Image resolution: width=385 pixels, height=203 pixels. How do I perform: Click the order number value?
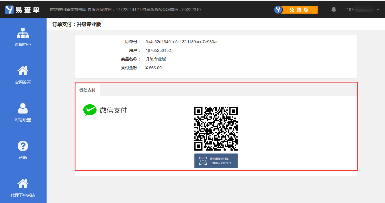[x=182, y=42]
